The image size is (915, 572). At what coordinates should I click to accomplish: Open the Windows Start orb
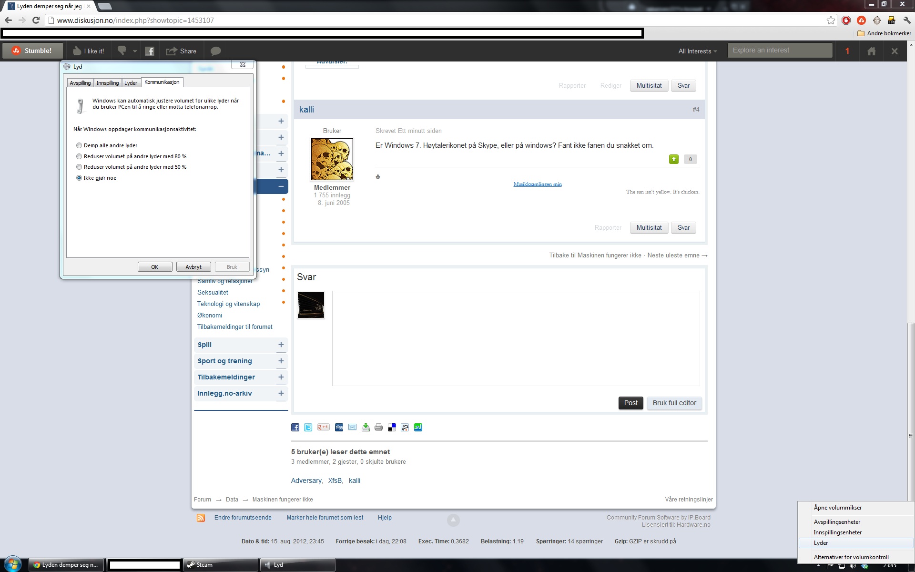[x=12, y=564]
